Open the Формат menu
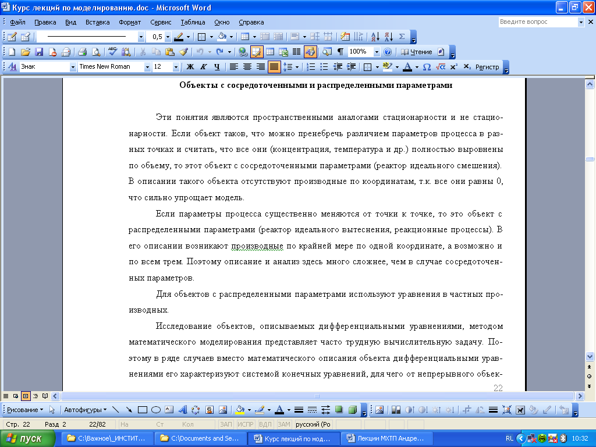 click(130, 22)
